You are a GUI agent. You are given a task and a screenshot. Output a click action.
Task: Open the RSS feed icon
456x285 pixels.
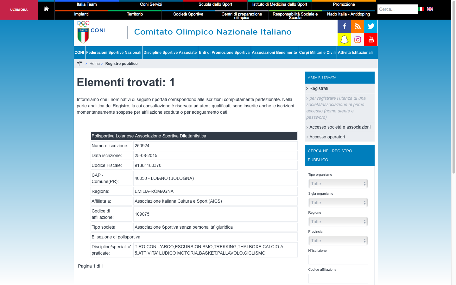358,26
